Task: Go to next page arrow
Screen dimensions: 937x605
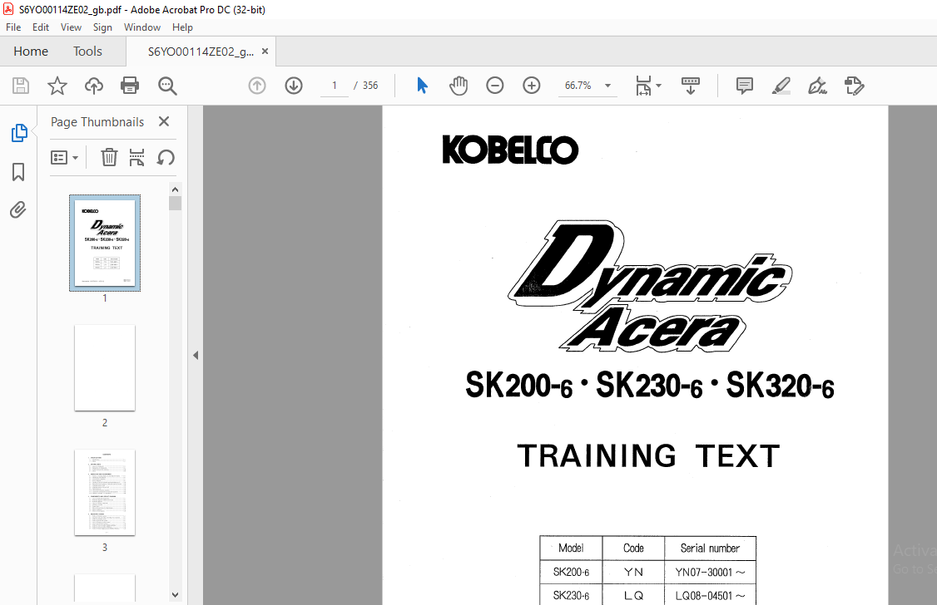Action: 294,86
